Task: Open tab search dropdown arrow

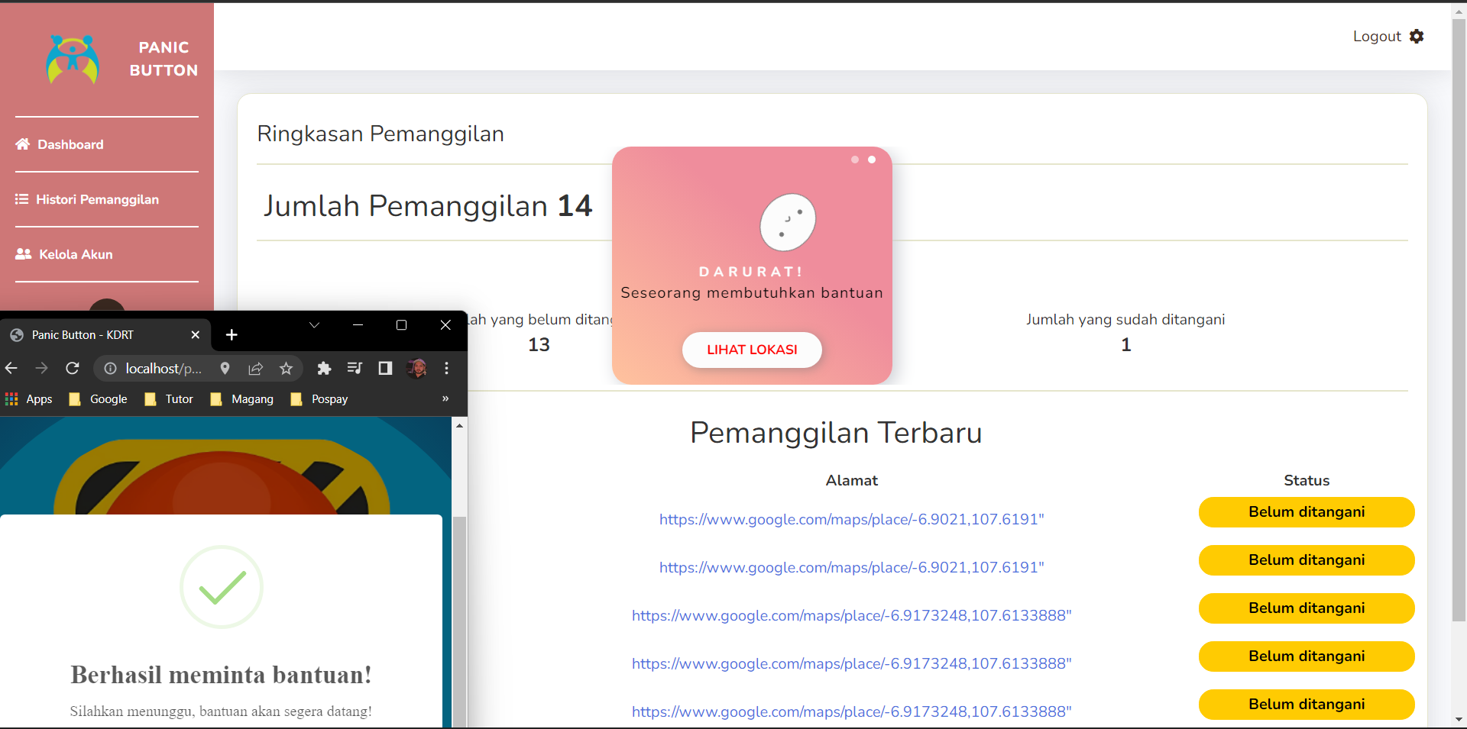Action: coord(314,325)
